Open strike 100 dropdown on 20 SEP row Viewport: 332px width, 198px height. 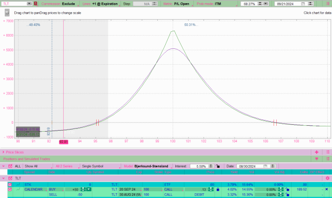click(152, 190)
